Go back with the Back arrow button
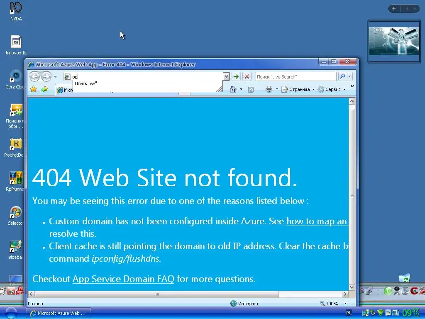 pyautogui.click(x=35, y=76)
